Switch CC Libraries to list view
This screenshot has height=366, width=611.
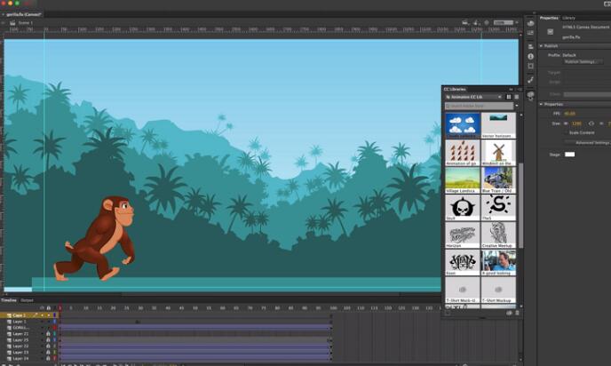tap(516, 97)
